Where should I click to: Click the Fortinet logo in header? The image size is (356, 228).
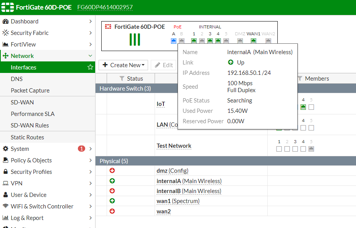pyautogui.click(x=8, y=7)
